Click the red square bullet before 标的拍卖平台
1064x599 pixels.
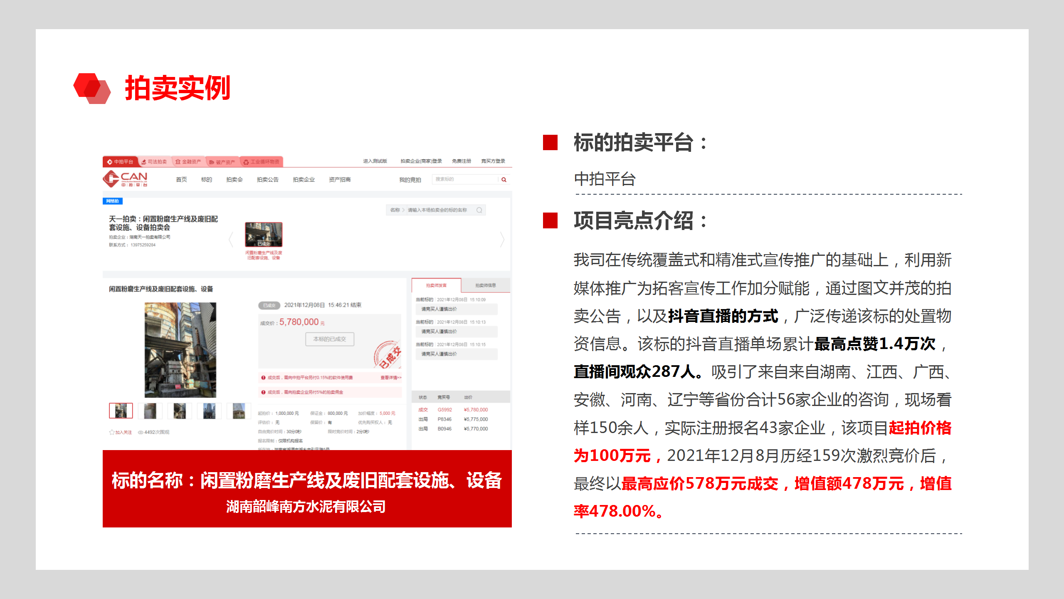point(550,142)
